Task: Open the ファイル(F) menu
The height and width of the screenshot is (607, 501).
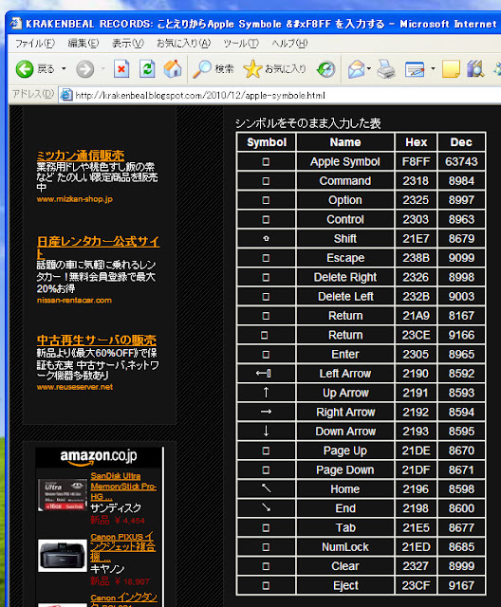Action: tap(35, 44)
